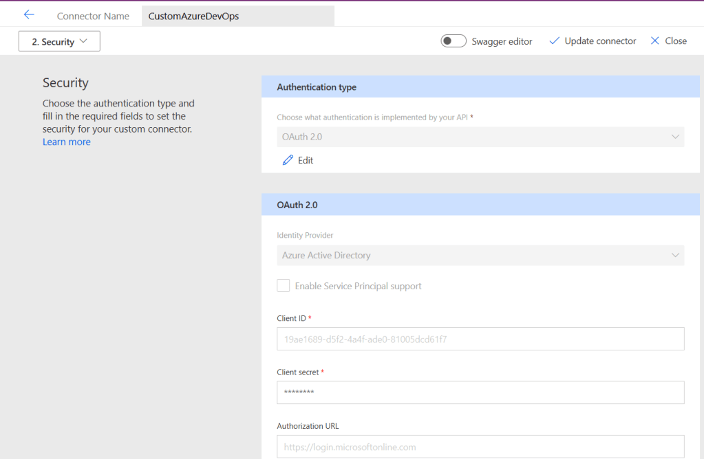The height and width of the screenshot is (459, 704).
Task: Click the Update connector checkmark icon
Action: 554,41
